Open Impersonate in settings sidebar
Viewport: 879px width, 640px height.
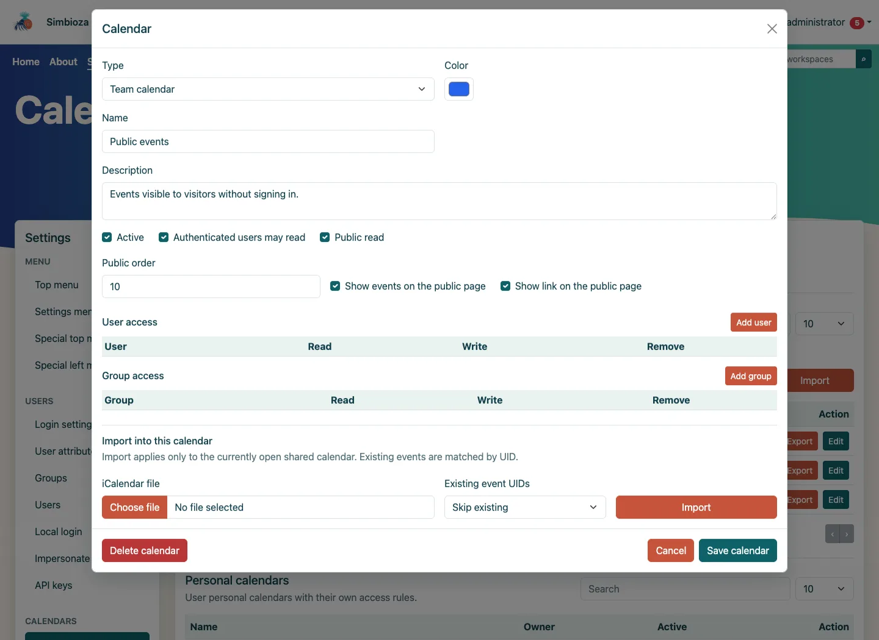coord(62,558)
